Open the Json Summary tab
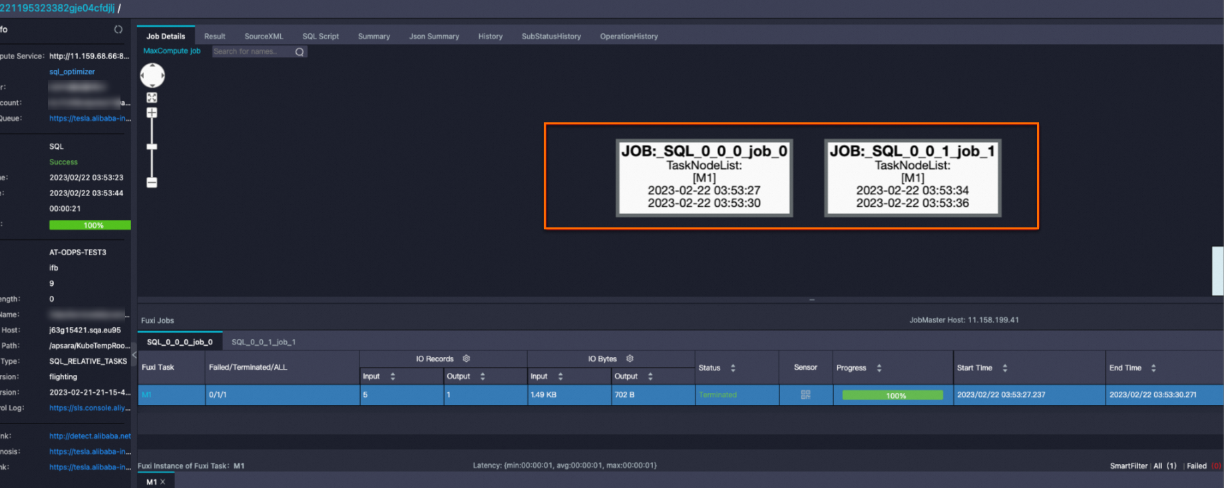 (434, 37)
